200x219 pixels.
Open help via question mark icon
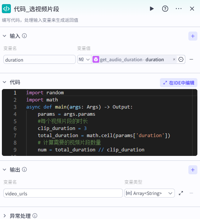(165, 9)
